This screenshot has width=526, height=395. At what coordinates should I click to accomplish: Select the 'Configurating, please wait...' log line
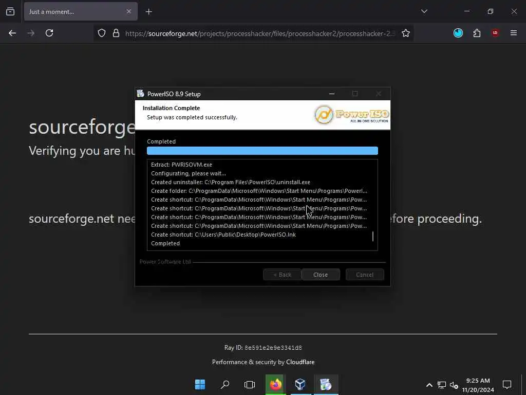click(188, 173)
